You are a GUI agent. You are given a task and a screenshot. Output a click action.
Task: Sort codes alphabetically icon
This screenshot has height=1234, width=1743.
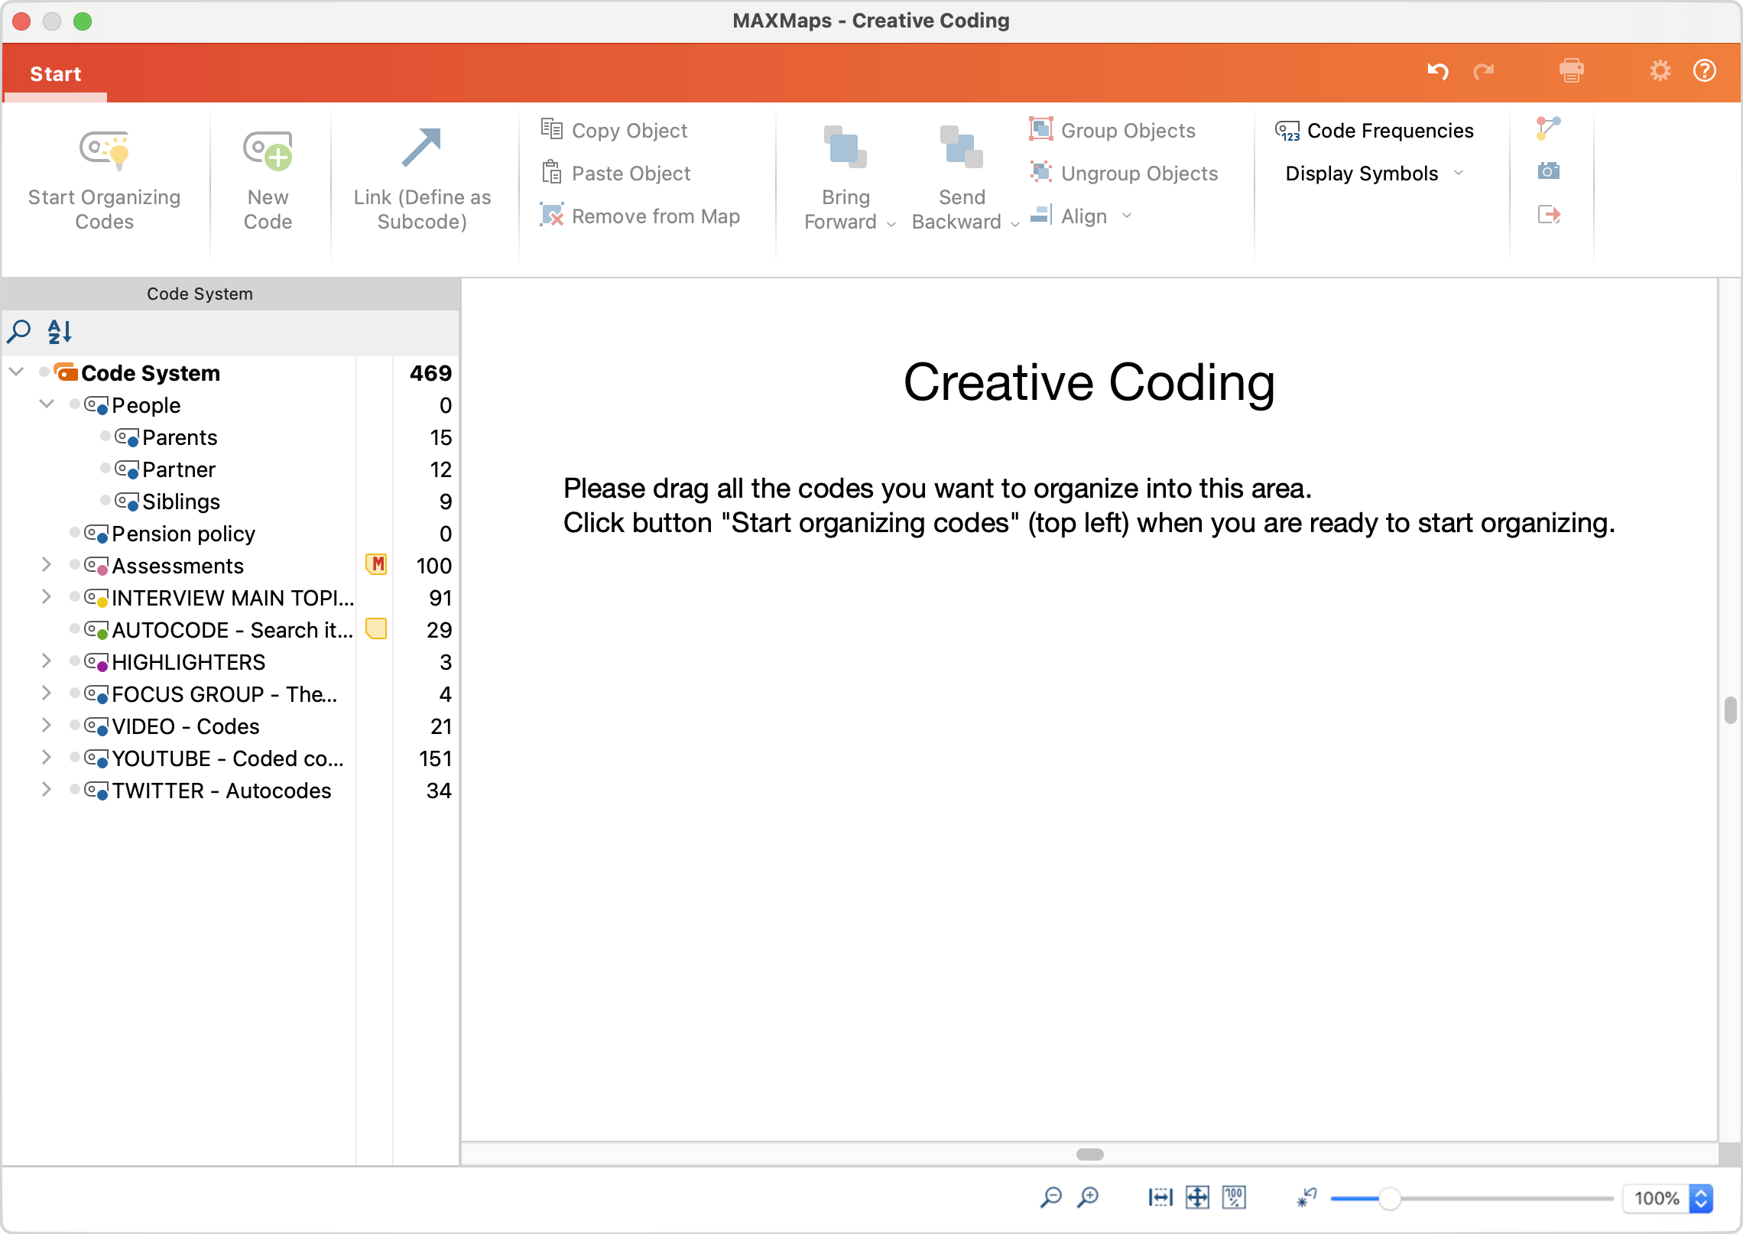click(60, 331)
